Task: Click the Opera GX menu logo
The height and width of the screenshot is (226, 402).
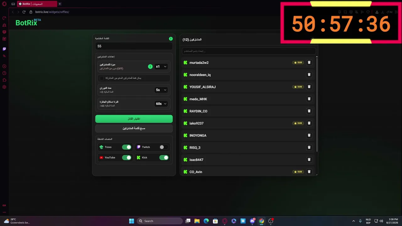Action: pyautogui.click(x=4, y=4)
